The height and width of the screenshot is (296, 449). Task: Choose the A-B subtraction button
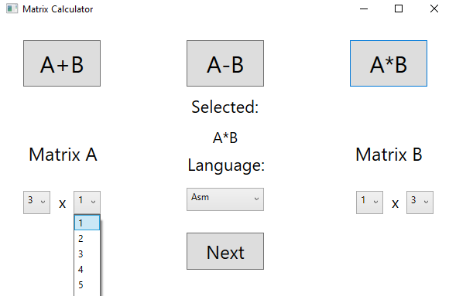pyautogui.click(x=225, y=63)
